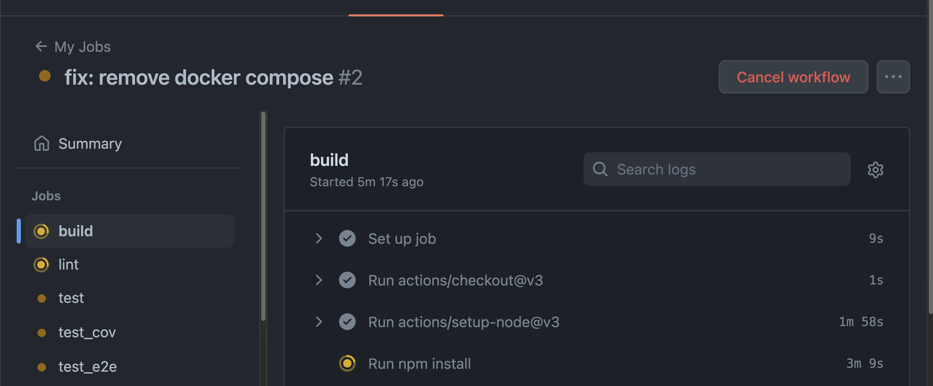Viewport: 933px width, 386px height.
Task: Open log display settings via the gear icon
Action: click(x=875, y=170)
